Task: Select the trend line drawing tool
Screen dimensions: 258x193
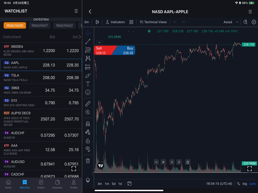Action: pyautogui.click(x=88, y=42)
